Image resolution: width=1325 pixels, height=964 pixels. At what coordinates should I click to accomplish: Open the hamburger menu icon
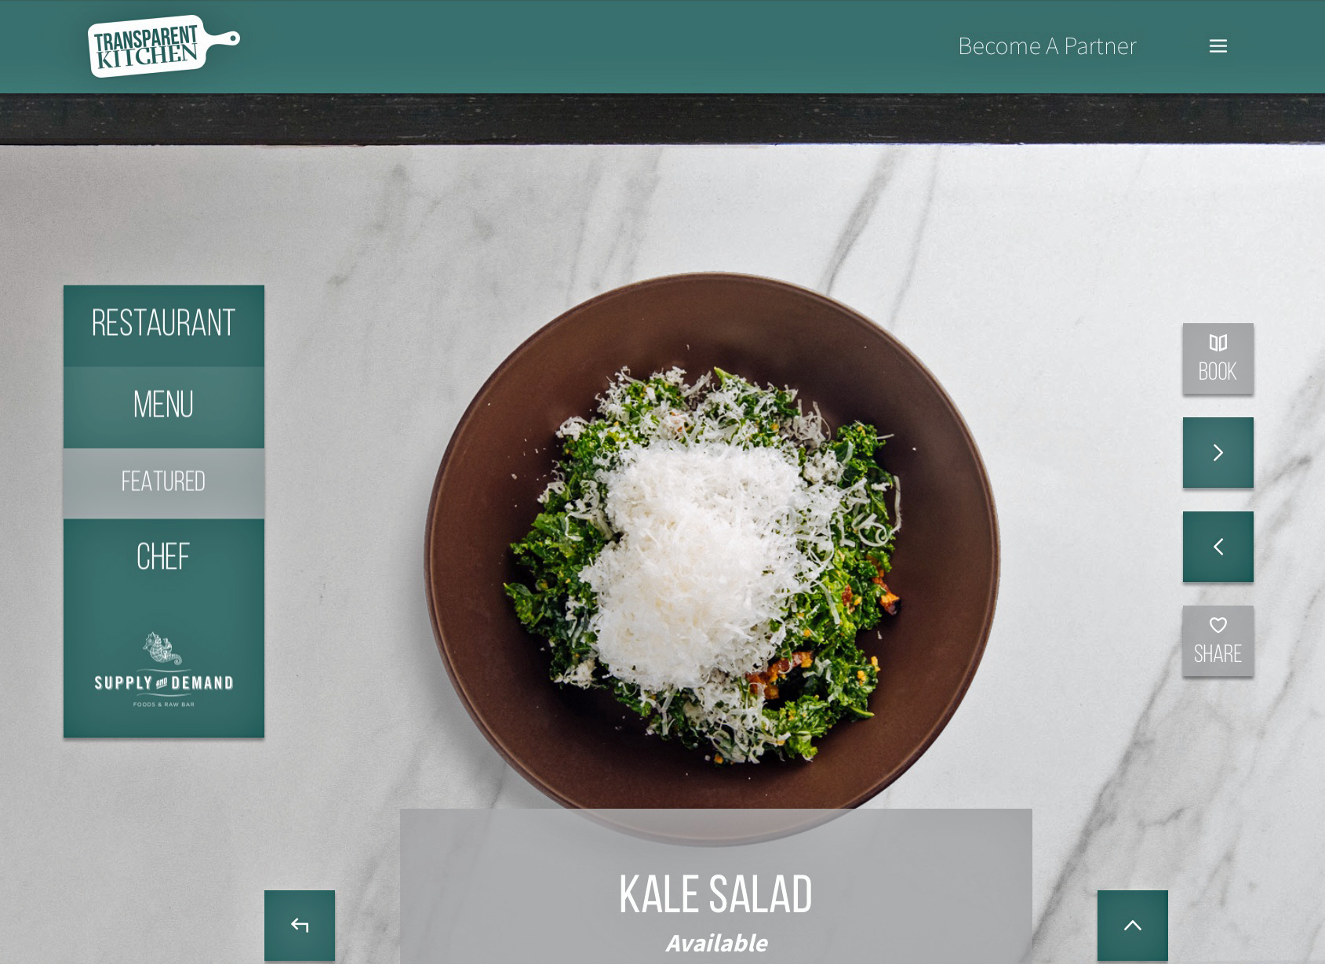(x=1218, y=46)
